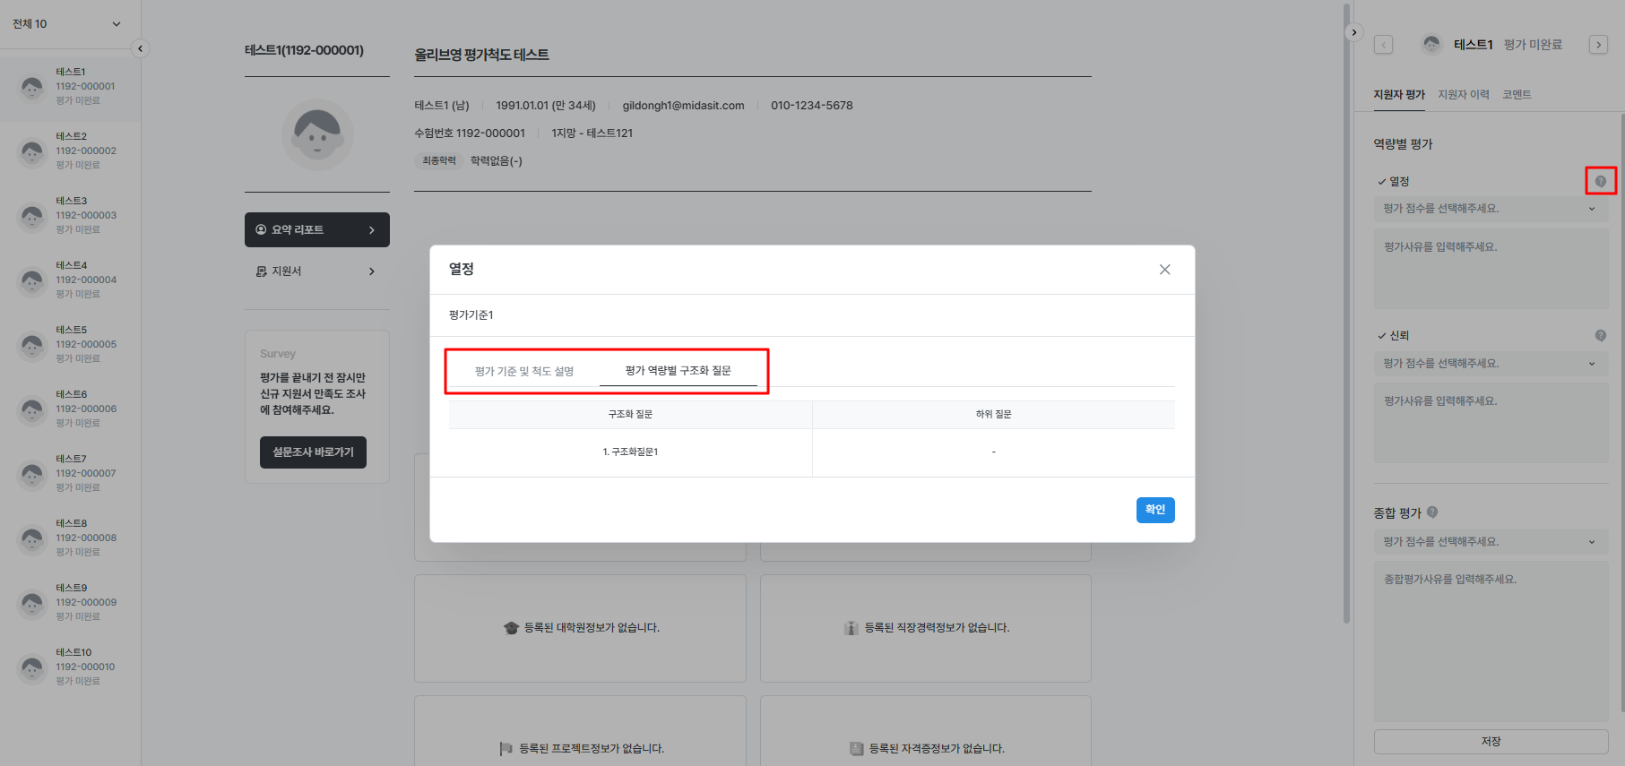Click the 010-1234-5678 phone number

click(812, 106)
